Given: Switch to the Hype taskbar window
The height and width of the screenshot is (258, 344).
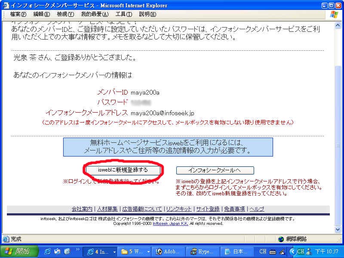Looking at the screenshot, I should pyautogui.click(x=203, y=252).
